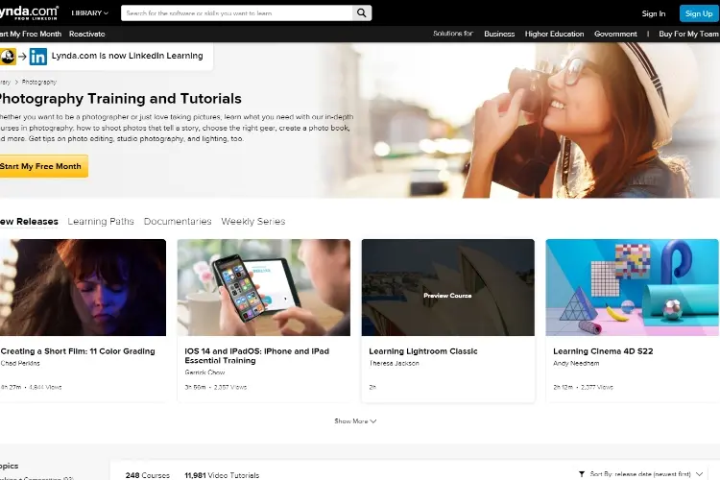Click the Reactivate link

(x=86, y=34)
